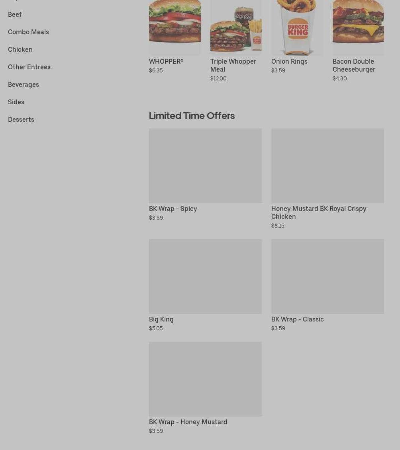This screenshot has width=400, height=450.
Task: Select the Onion Rings image
Action: pos(297,27)
